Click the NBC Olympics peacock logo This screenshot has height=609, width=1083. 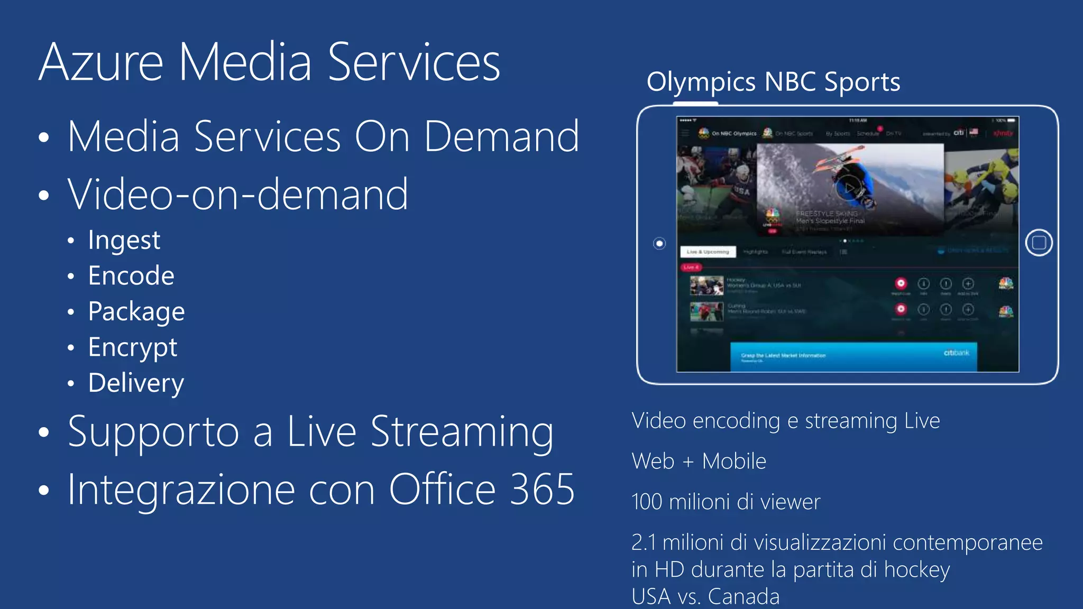704,133
